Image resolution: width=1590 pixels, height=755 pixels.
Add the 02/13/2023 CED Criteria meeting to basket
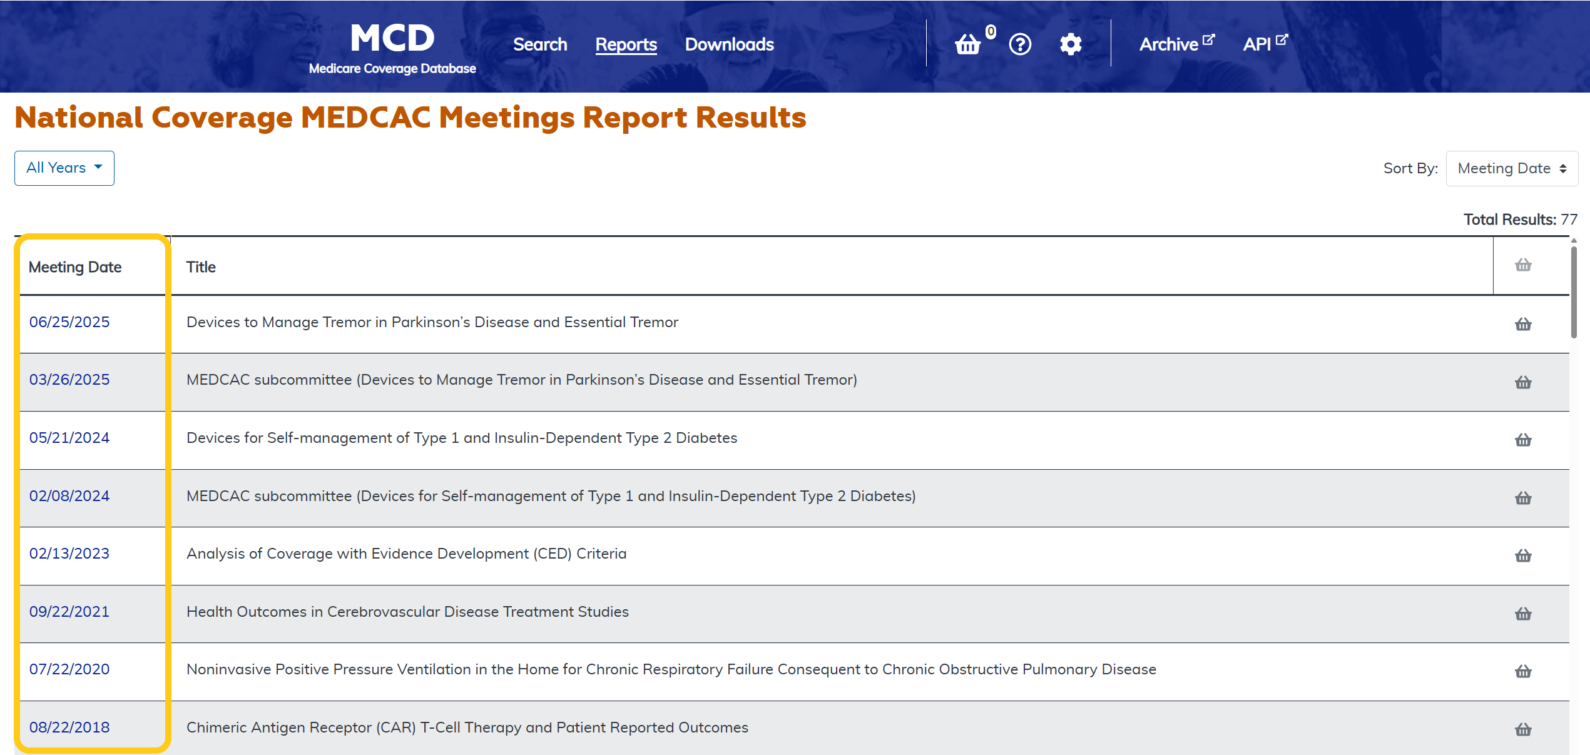pos(1523,555)
